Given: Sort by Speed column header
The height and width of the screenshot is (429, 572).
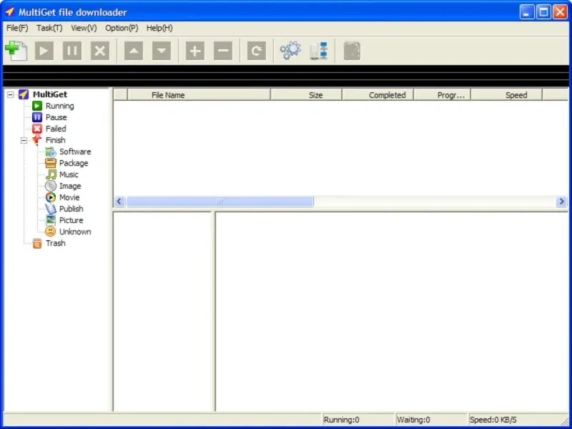Looking at the screenshot, I should coord(507,95).
